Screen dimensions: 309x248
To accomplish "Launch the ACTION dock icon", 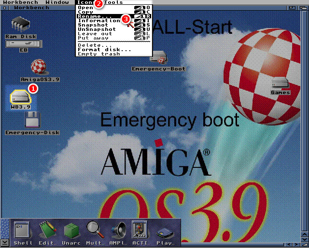I will (x=140, y=229).
